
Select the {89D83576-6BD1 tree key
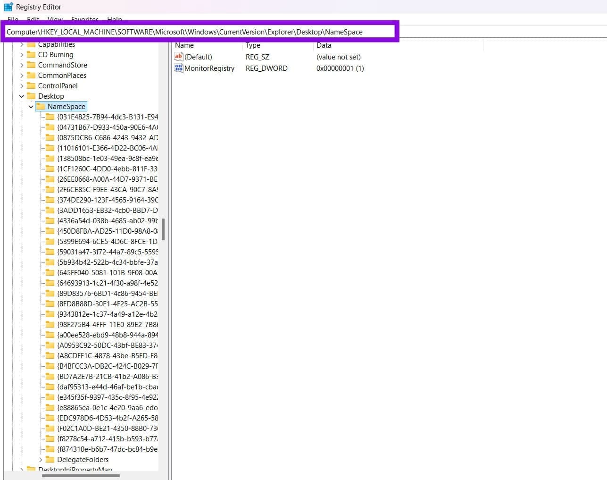107,293
